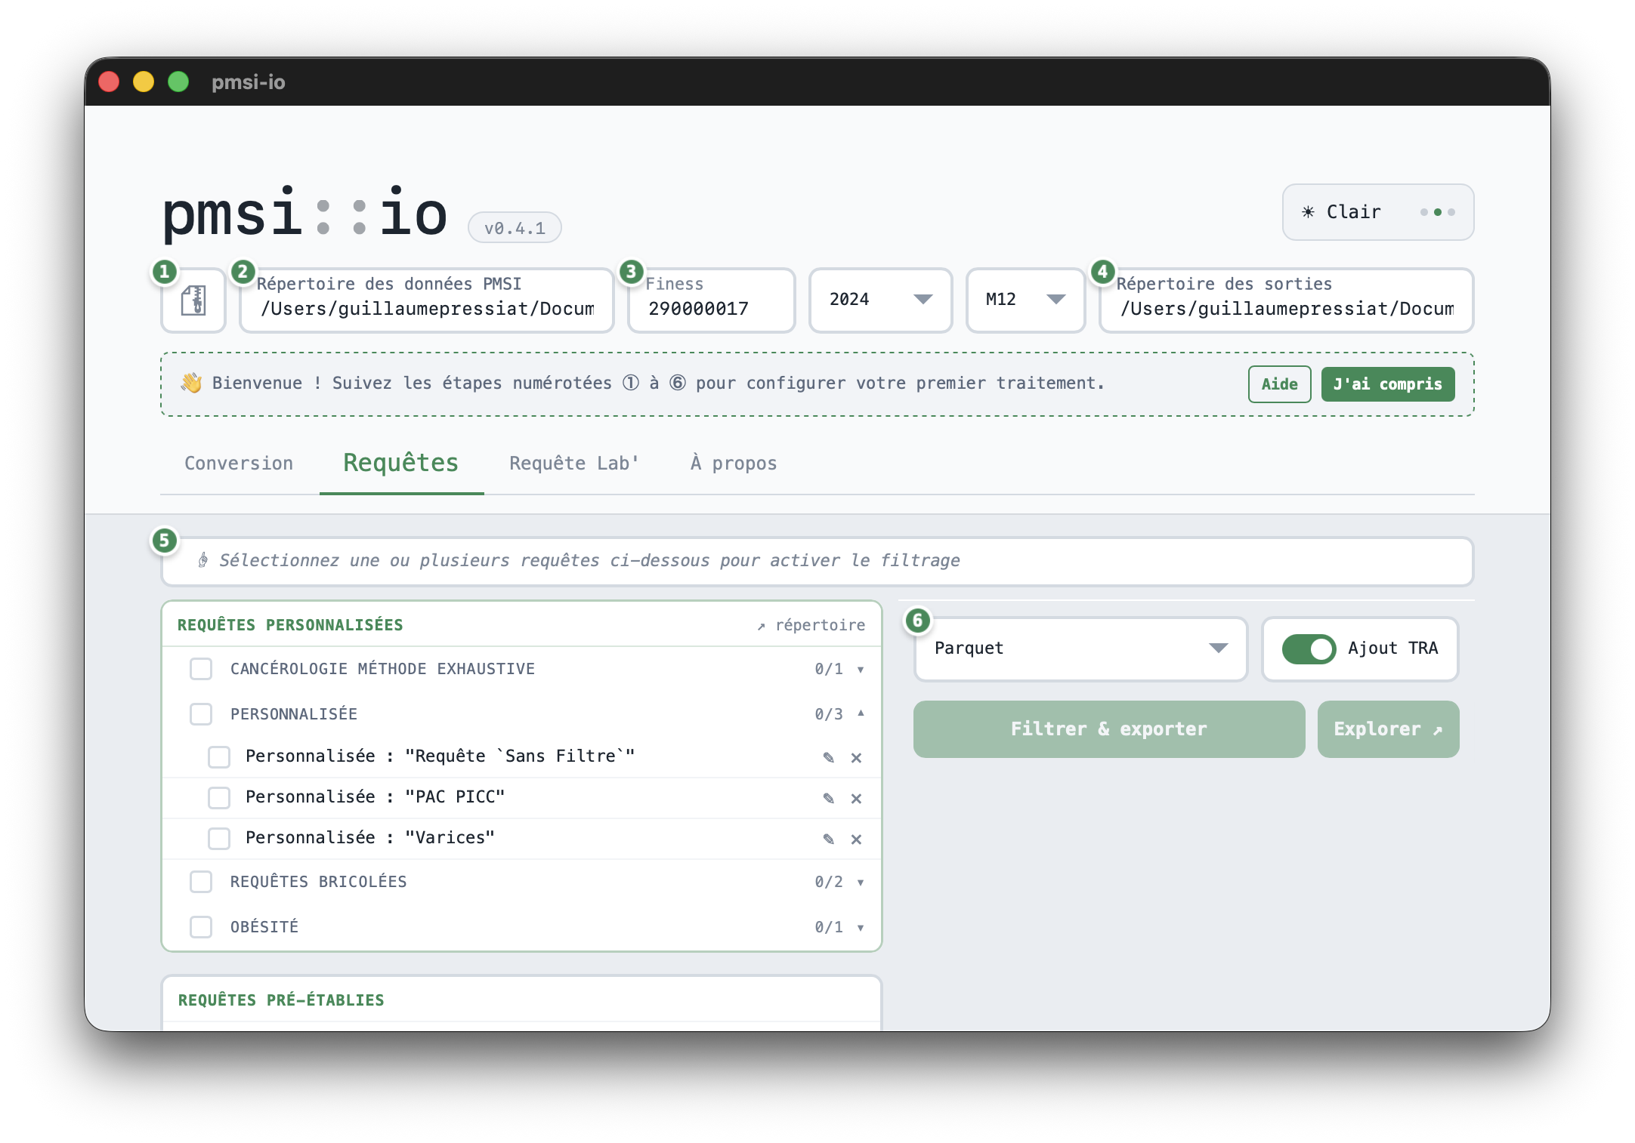The height and width of the screenshot is (1143, 1635).
Task: Delete the "Requête `Sans Filtre`" query
Action: tap(856, 757)
